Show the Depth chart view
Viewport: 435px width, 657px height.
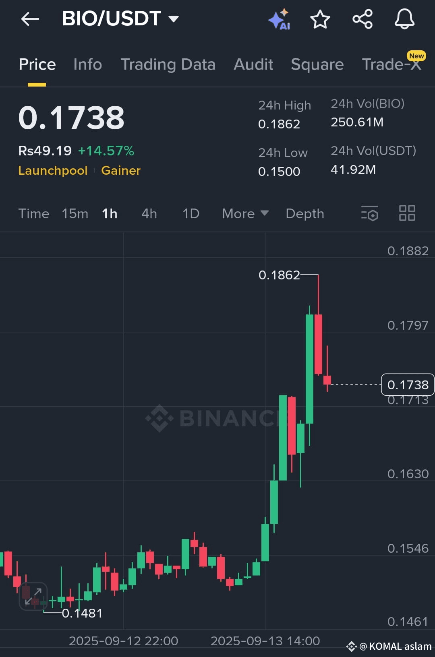tap(305, 214)
